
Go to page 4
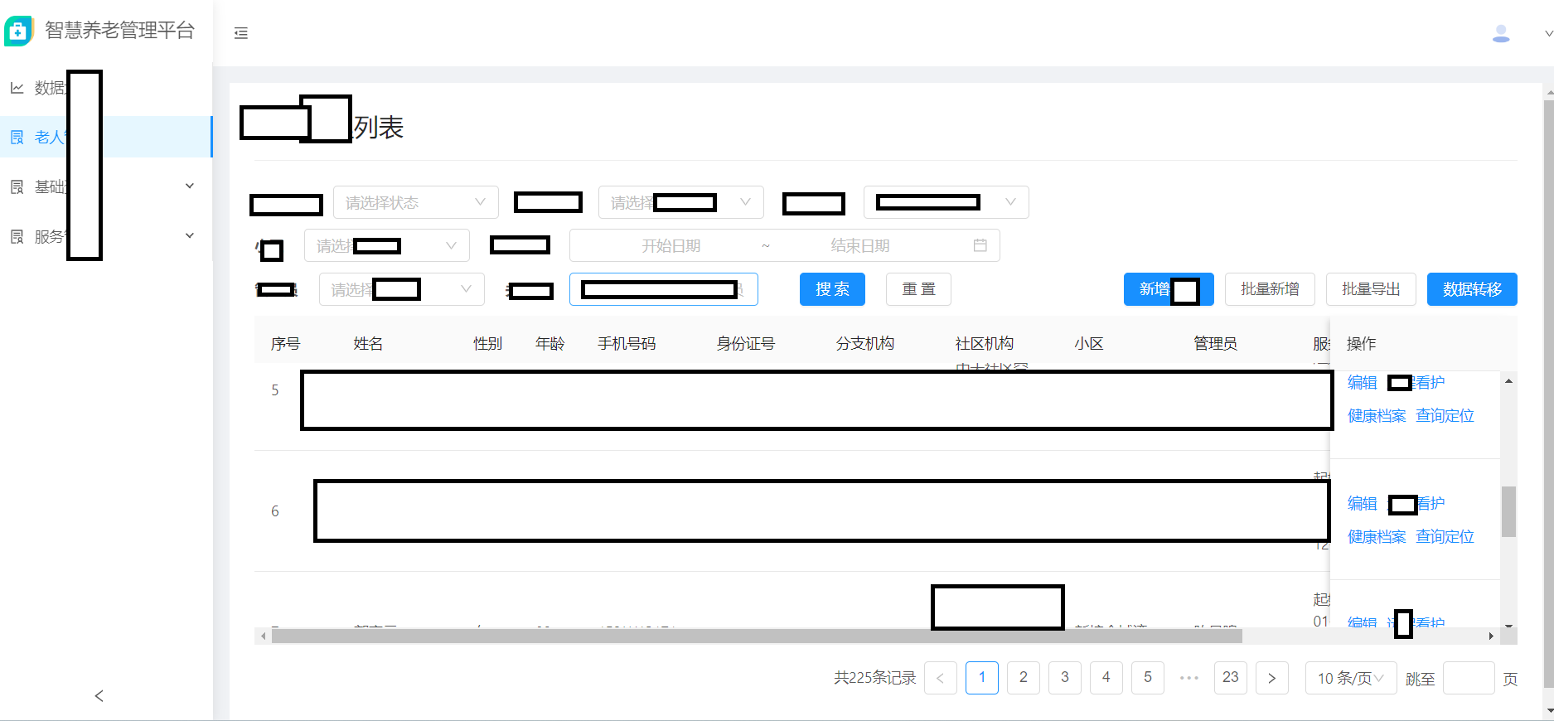point(1106,678)
